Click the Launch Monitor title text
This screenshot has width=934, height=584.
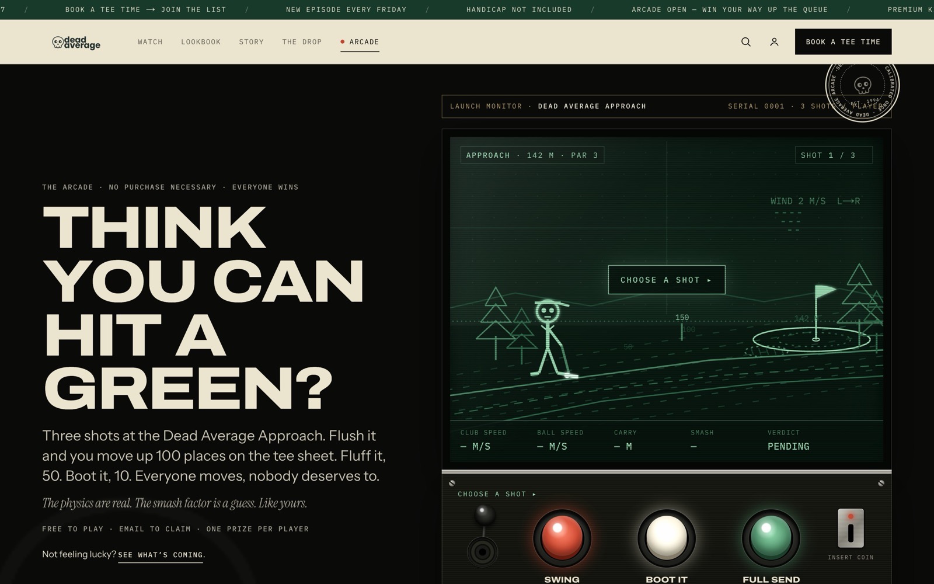[x=548, y=106]
